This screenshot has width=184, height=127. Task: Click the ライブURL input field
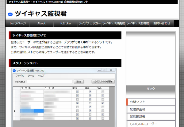[49, 82]
